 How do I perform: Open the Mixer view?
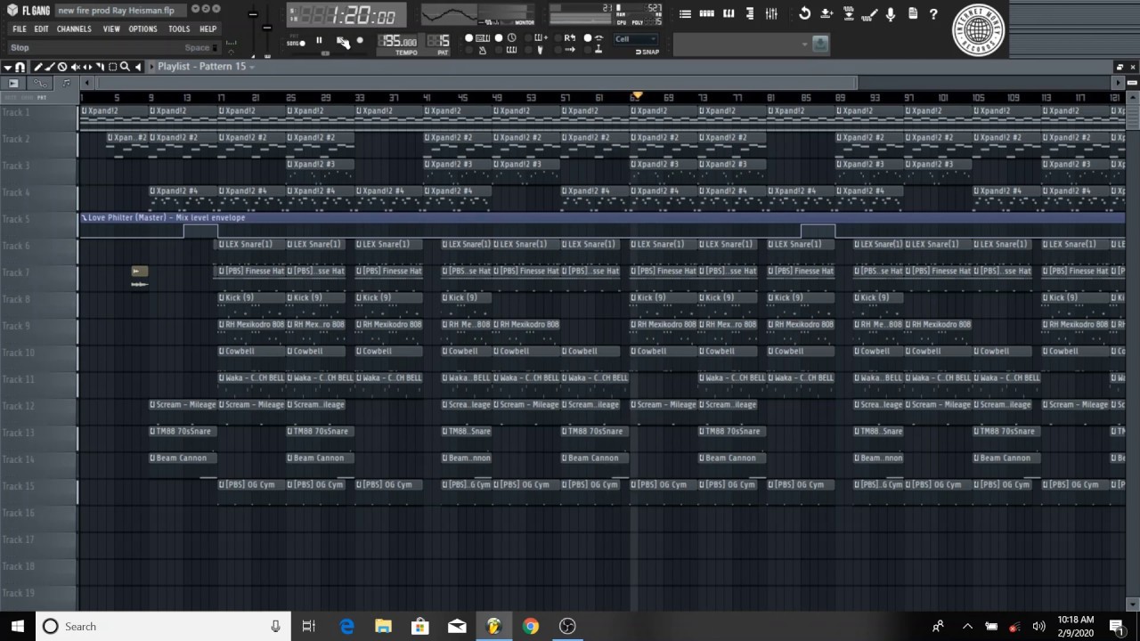point(771,13)
